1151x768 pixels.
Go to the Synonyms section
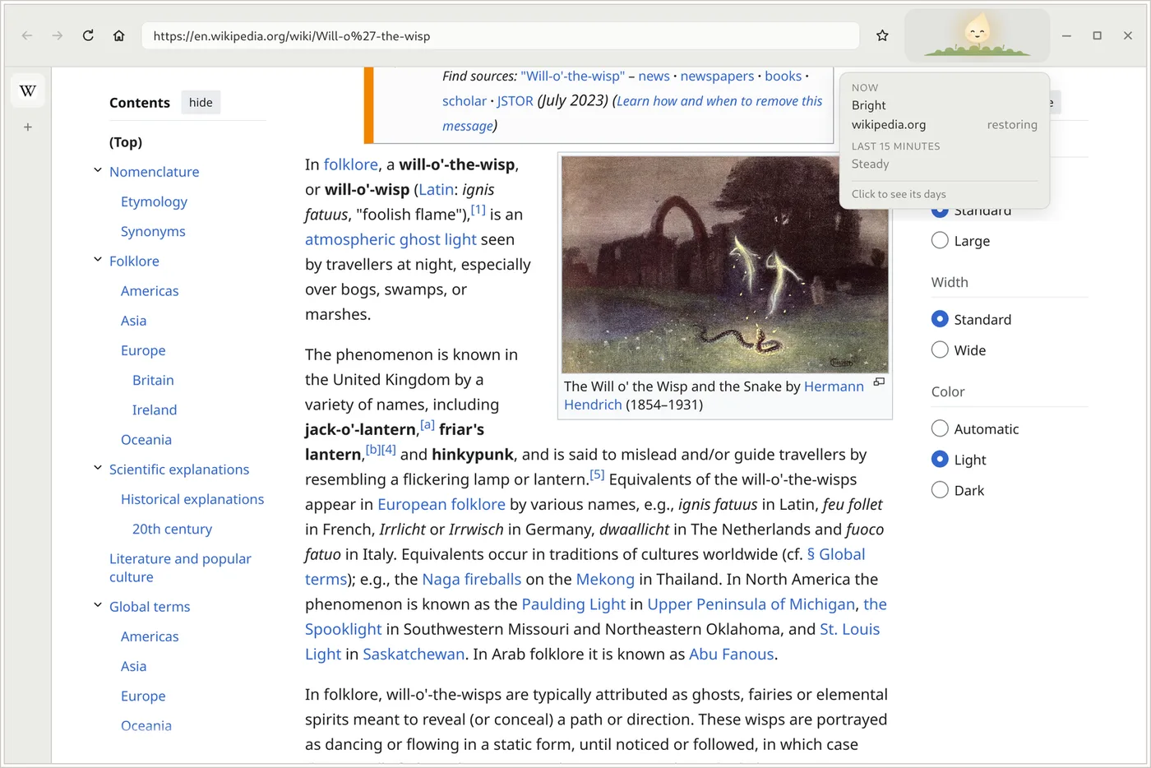point(153,232)
